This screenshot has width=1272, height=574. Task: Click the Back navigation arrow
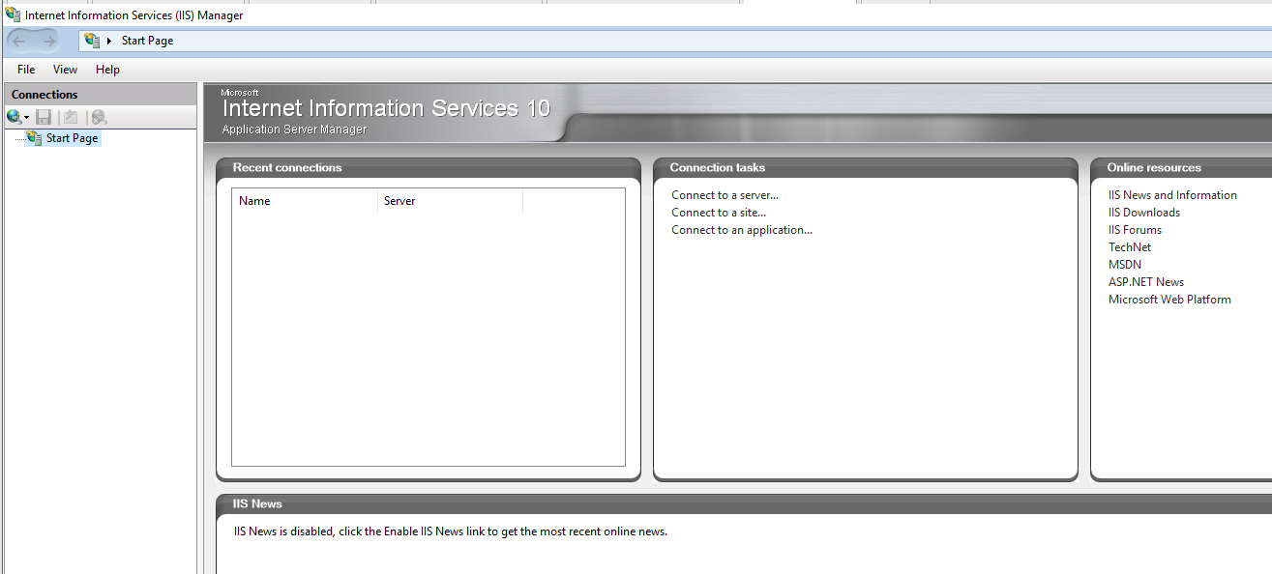[x=16, y=41]
